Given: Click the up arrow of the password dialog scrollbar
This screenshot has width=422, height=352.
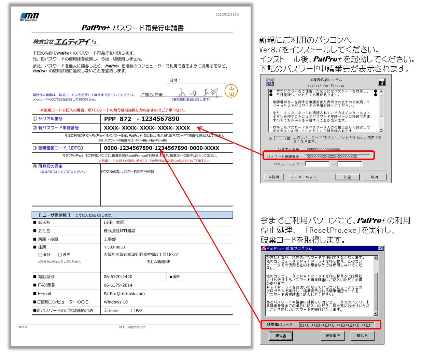Looking at the screenshot, I should tap(381, 91).
